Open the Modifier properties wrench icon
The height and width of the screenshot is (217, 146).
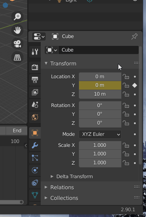pyautogui.click(x=35, y=145)
